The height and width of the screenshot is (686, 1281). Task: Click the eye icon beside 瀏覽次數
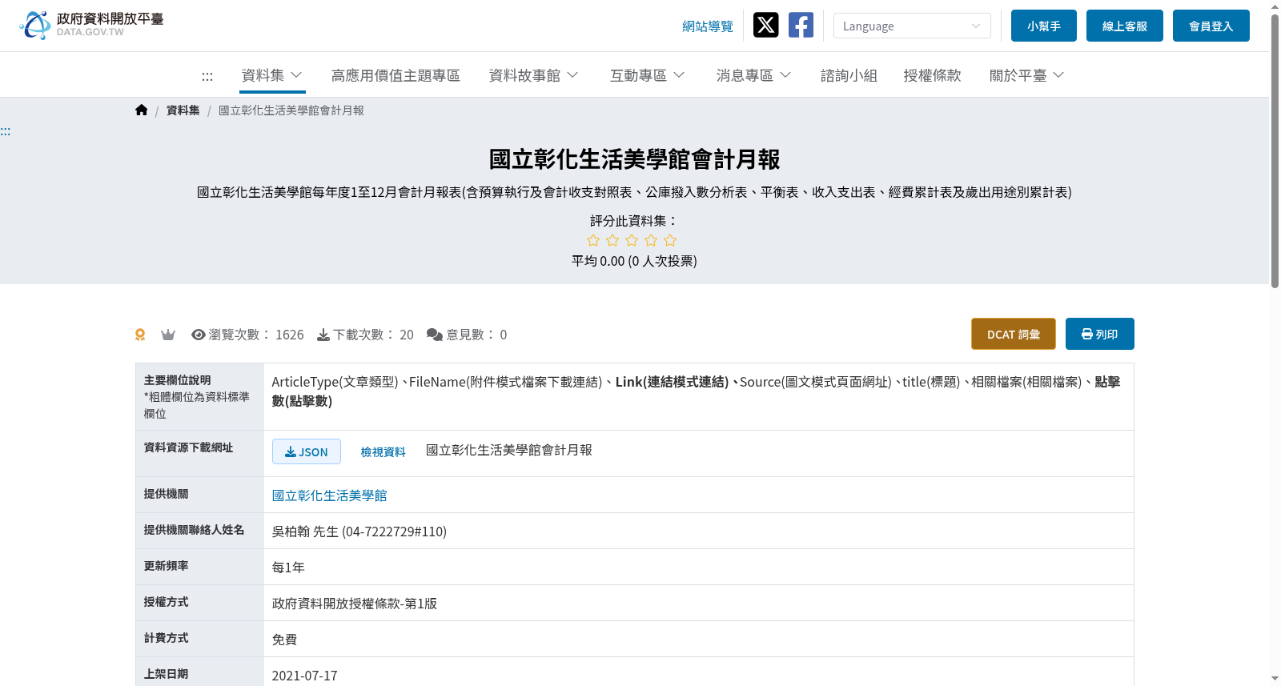tap(199, 335)
